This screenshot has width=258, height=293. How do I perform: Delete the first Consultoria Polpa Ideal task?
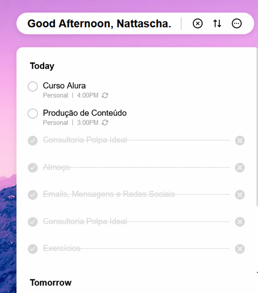pos(240,141)
